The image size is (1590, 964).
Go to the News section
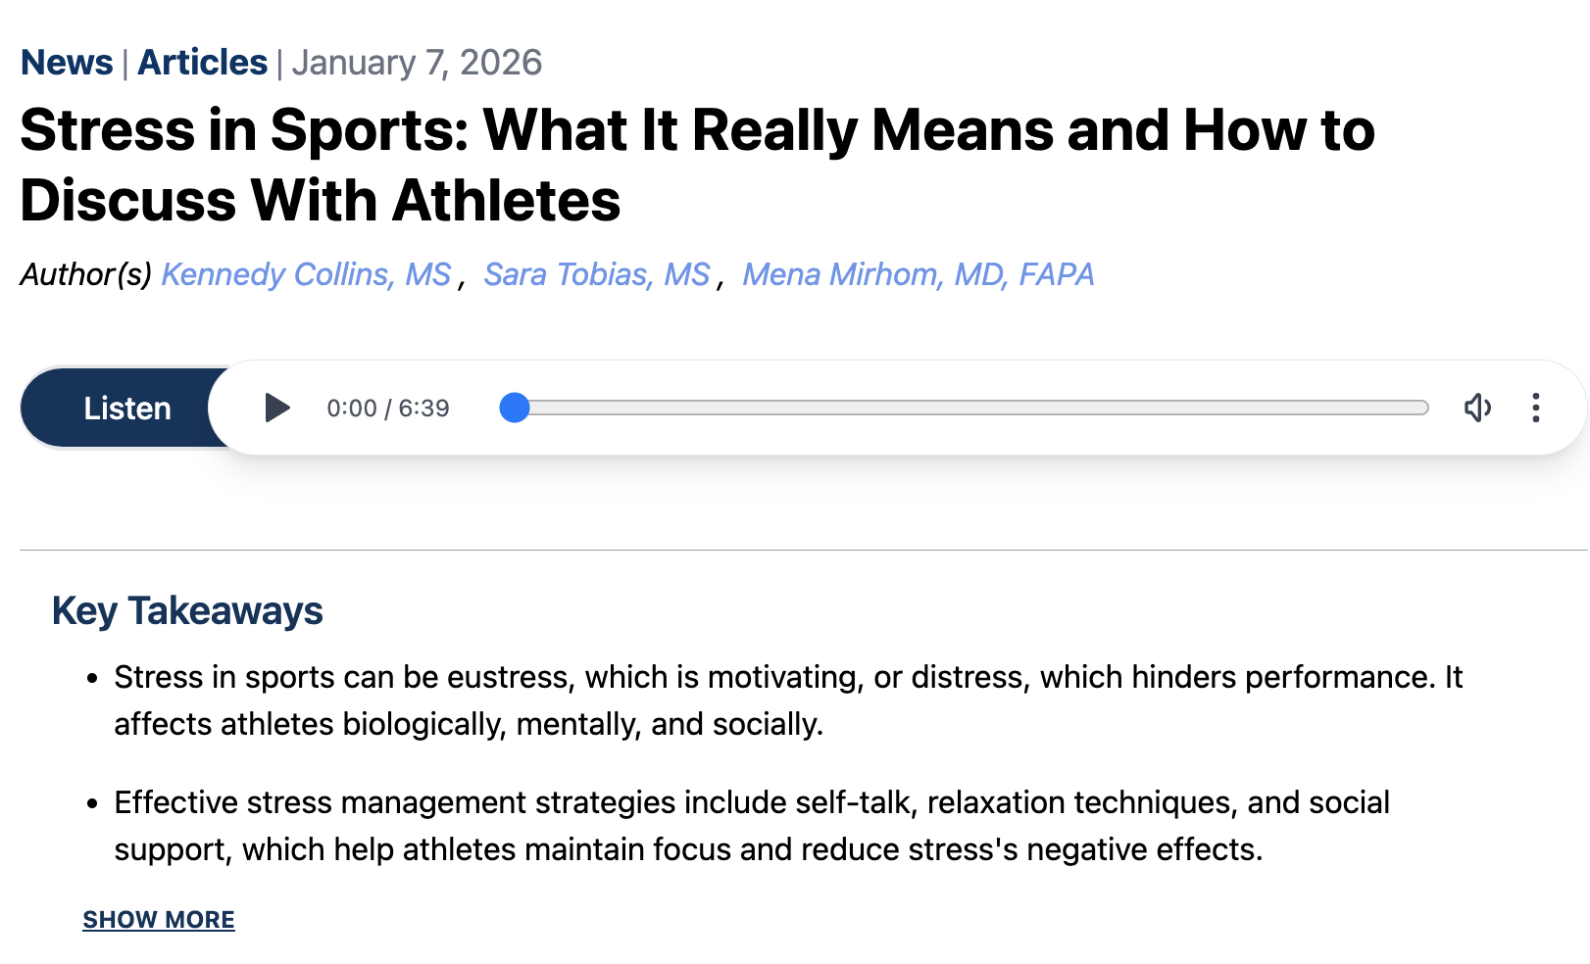(67, 63)
